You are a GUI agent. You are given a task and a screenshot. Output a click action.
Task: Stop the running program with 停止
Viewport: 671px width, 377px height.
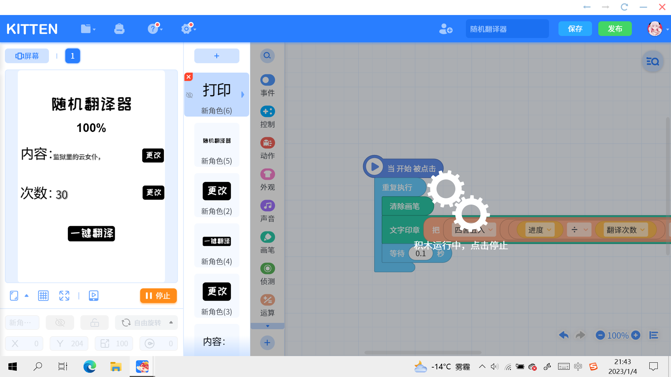(x=158, y=296)
